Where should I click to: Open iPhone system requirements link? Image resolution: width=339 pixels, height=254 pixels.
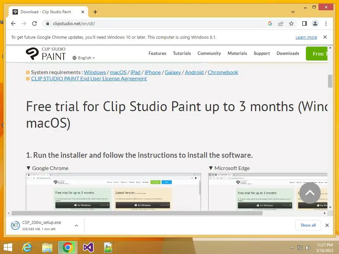point(153,72)
